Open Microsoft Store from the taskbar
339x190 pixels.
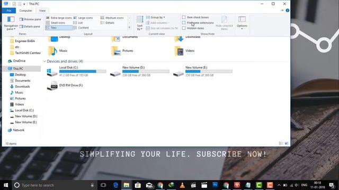[138, 185]
